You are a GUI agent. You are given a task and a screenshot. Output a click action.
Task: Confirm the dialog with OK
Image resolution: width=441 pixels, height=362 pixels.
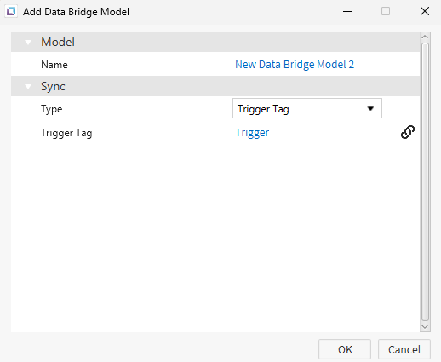tap(345, 349)
